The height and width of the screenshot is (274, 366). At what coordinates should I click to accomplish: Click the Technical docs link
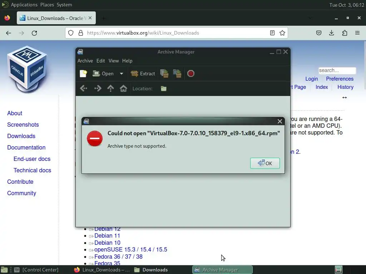32,170
